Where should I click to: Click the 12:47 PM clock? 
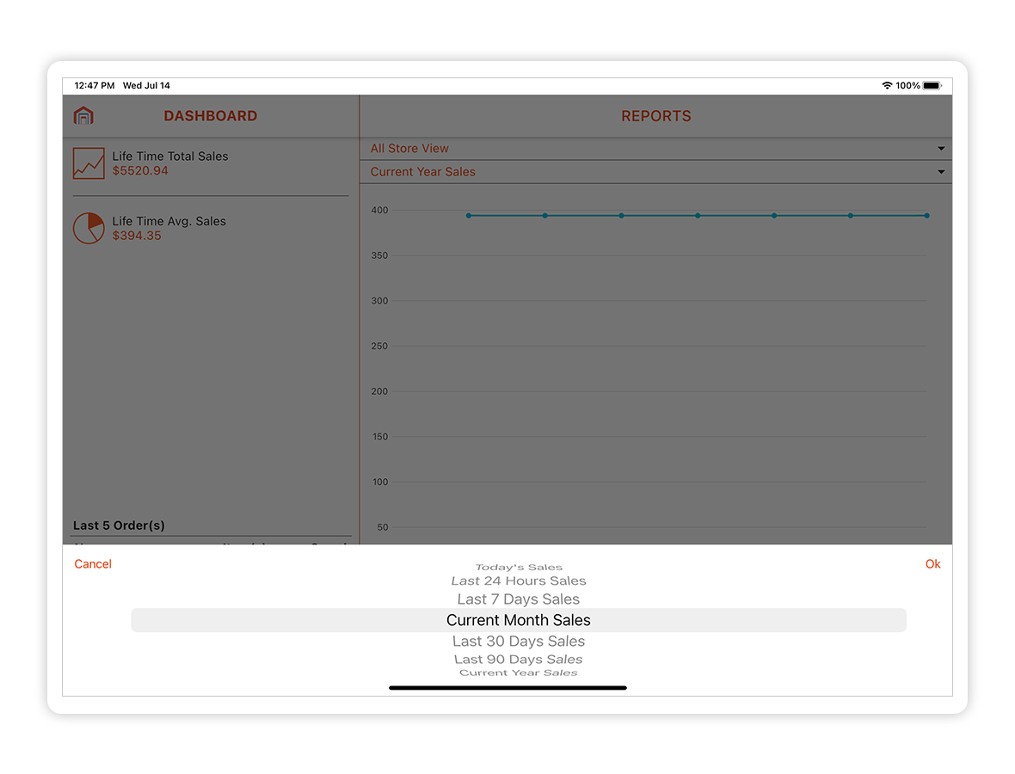pos(95,85)
